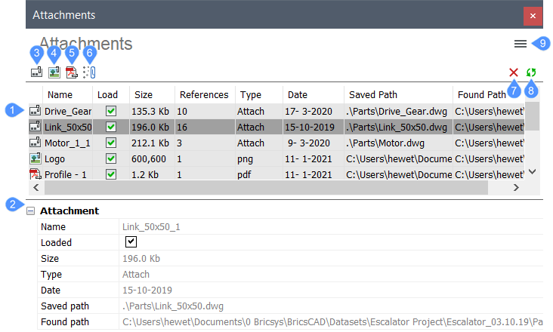Click the Attach image icon
This screenshot has width=553, height=332.
coord(54,72)
